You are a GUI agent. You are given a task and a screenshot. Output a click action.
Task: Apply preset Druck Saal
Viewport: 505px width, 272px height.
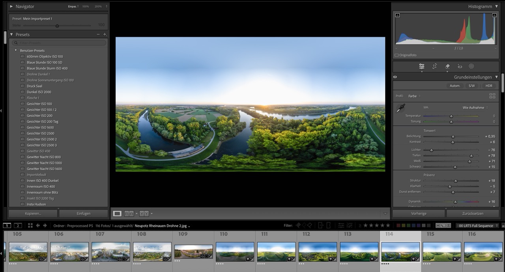pyautogui.click(x=34, y=86)
